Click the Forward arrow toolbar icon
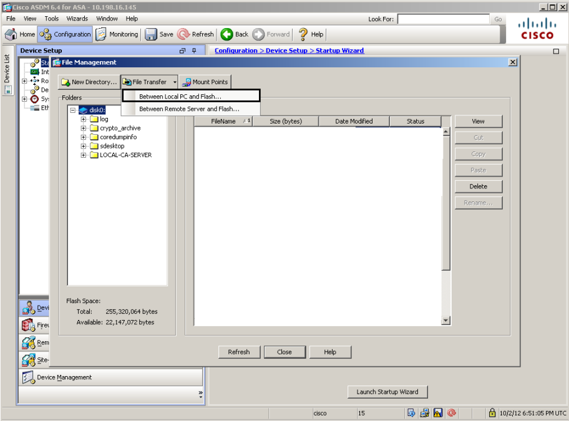The image size is (569, 421). click(x=258, y=34)
